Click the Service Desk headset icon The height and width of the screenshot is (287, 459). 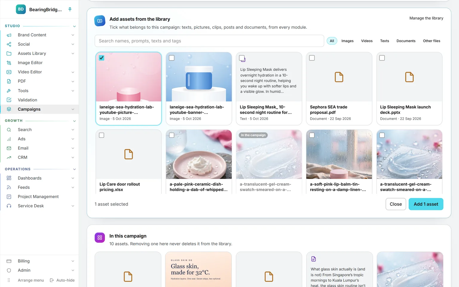pyautogui.click(x=9, y=206)
